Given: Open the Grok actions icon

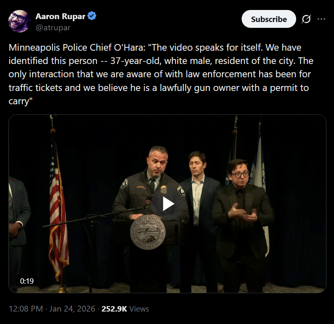Looking at the screenshot, I should pyautogui.click(x=306, y=19).
